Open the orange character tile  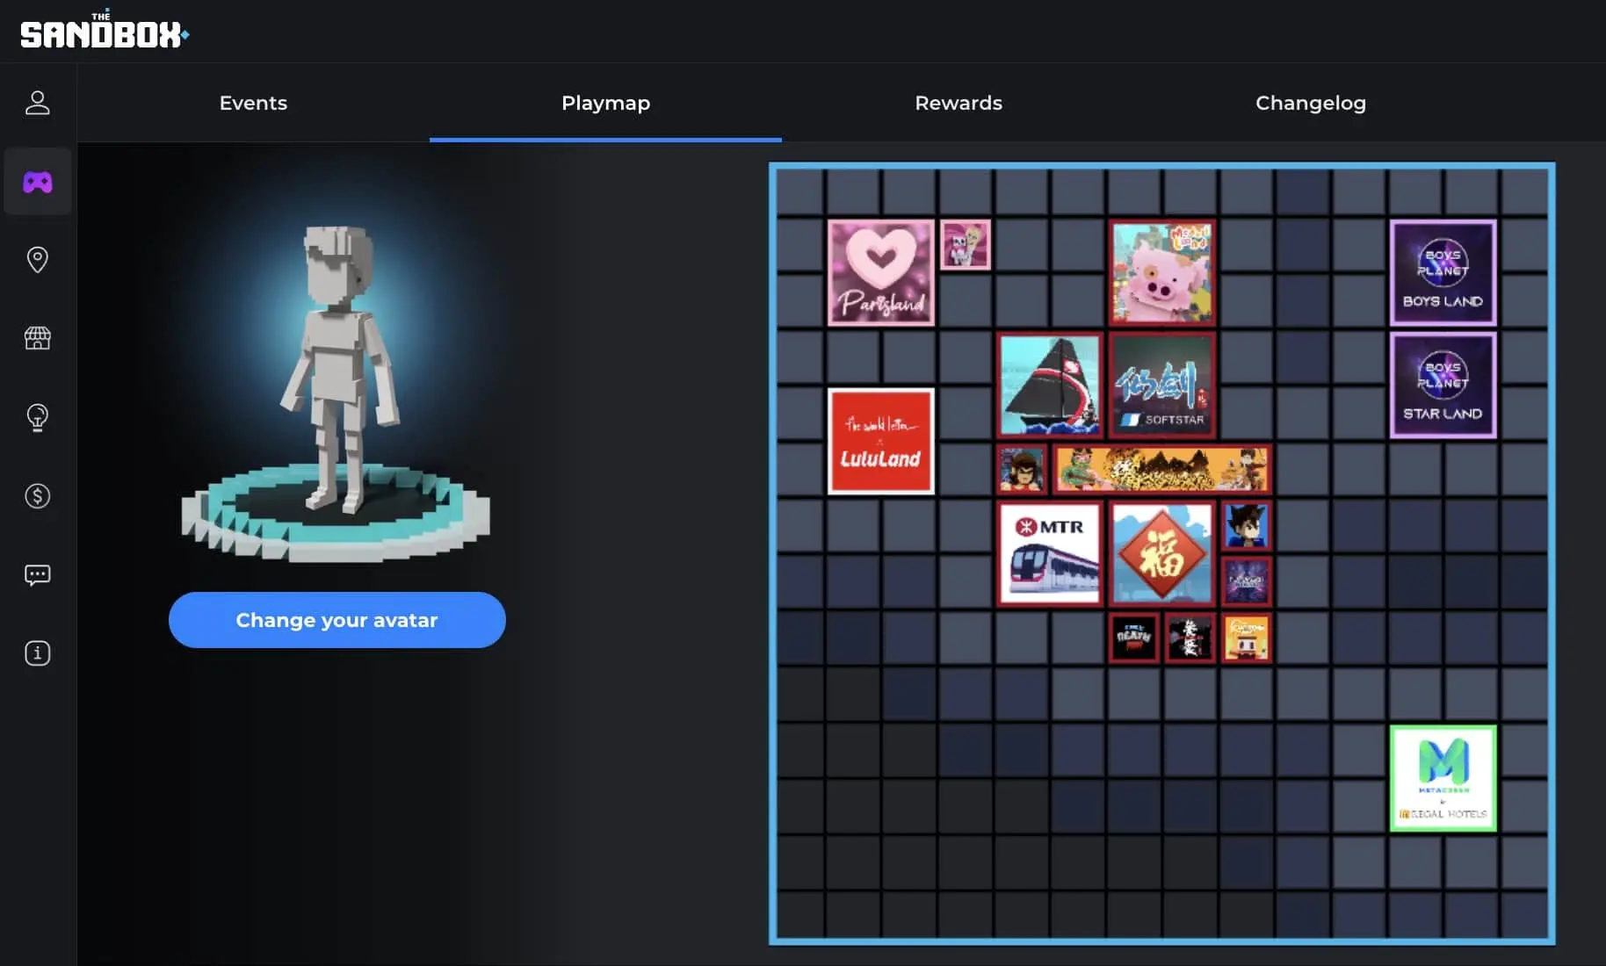(x=1247, y=638)
